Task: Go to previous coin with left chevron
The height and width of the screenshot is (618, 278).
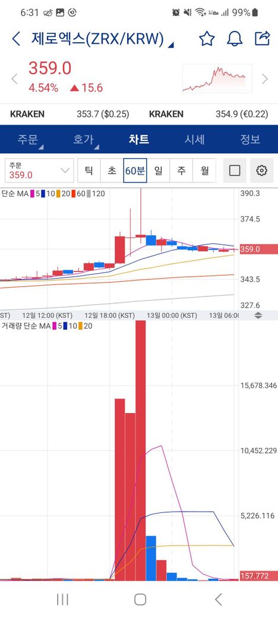Action: (x=15, y=79)
